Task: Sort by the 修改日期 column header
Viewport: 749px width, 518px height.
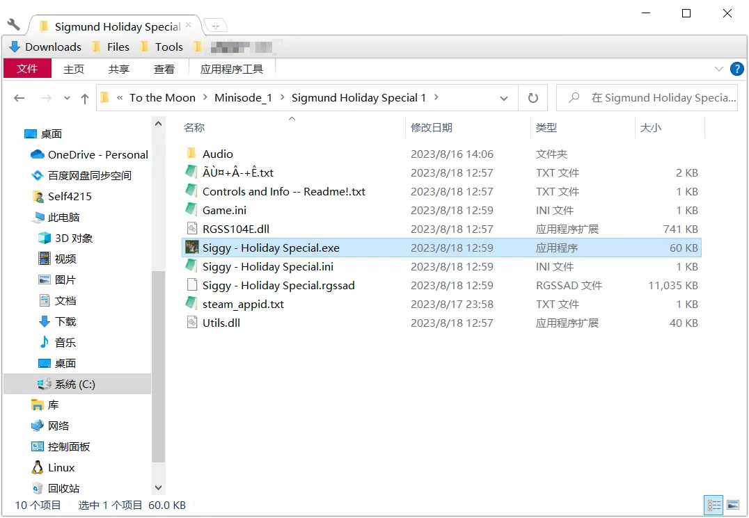Action: click(432, 127)
